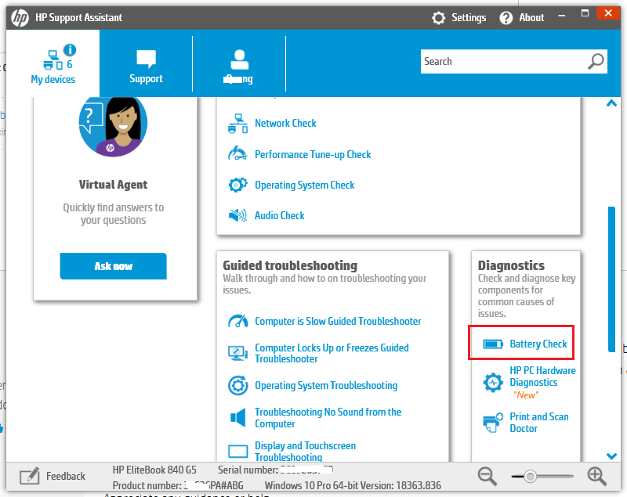Click the Settings gear icon
The image size is (627, 497).
pos(439,17)
